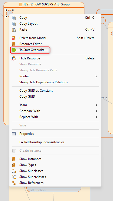Click the Show Subclasses icon
Image resolution: width=113 pixels, height=201 pixels.
pos(14,171)
